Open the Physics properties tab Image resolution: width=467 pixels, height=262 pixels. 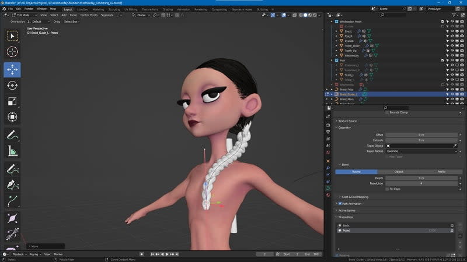328,175
